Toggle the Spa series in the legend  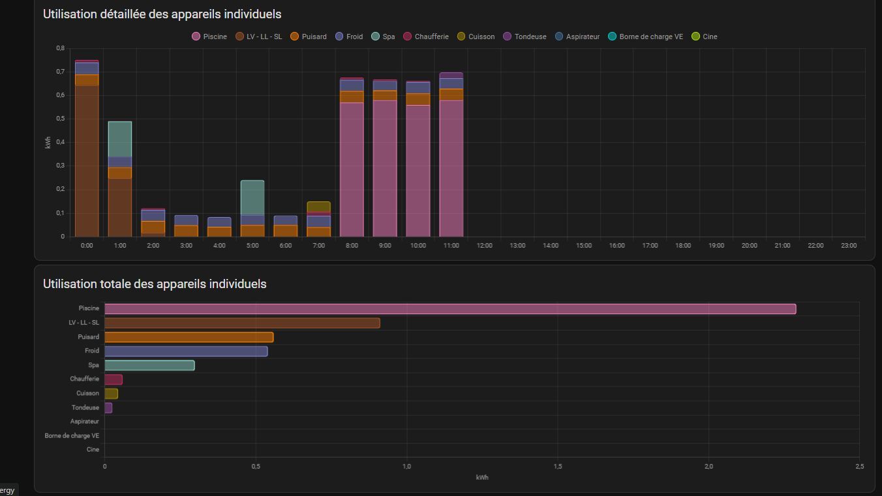point(382,36)
